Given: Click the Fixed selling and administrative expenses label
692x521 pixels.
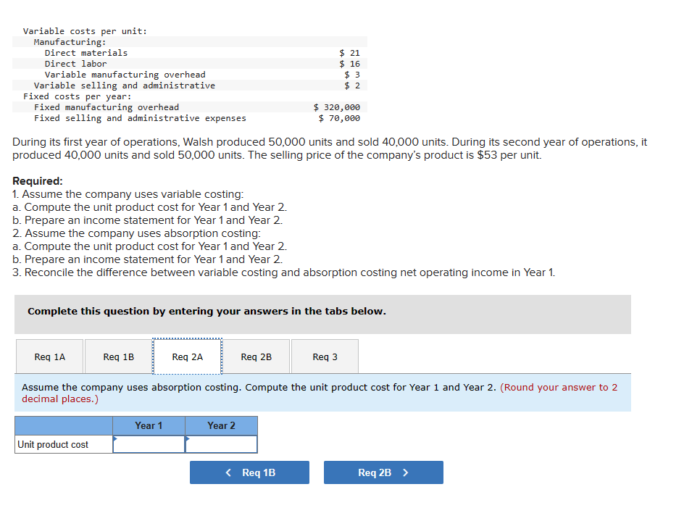Looking at the screenshot, I should pos(140,118).
